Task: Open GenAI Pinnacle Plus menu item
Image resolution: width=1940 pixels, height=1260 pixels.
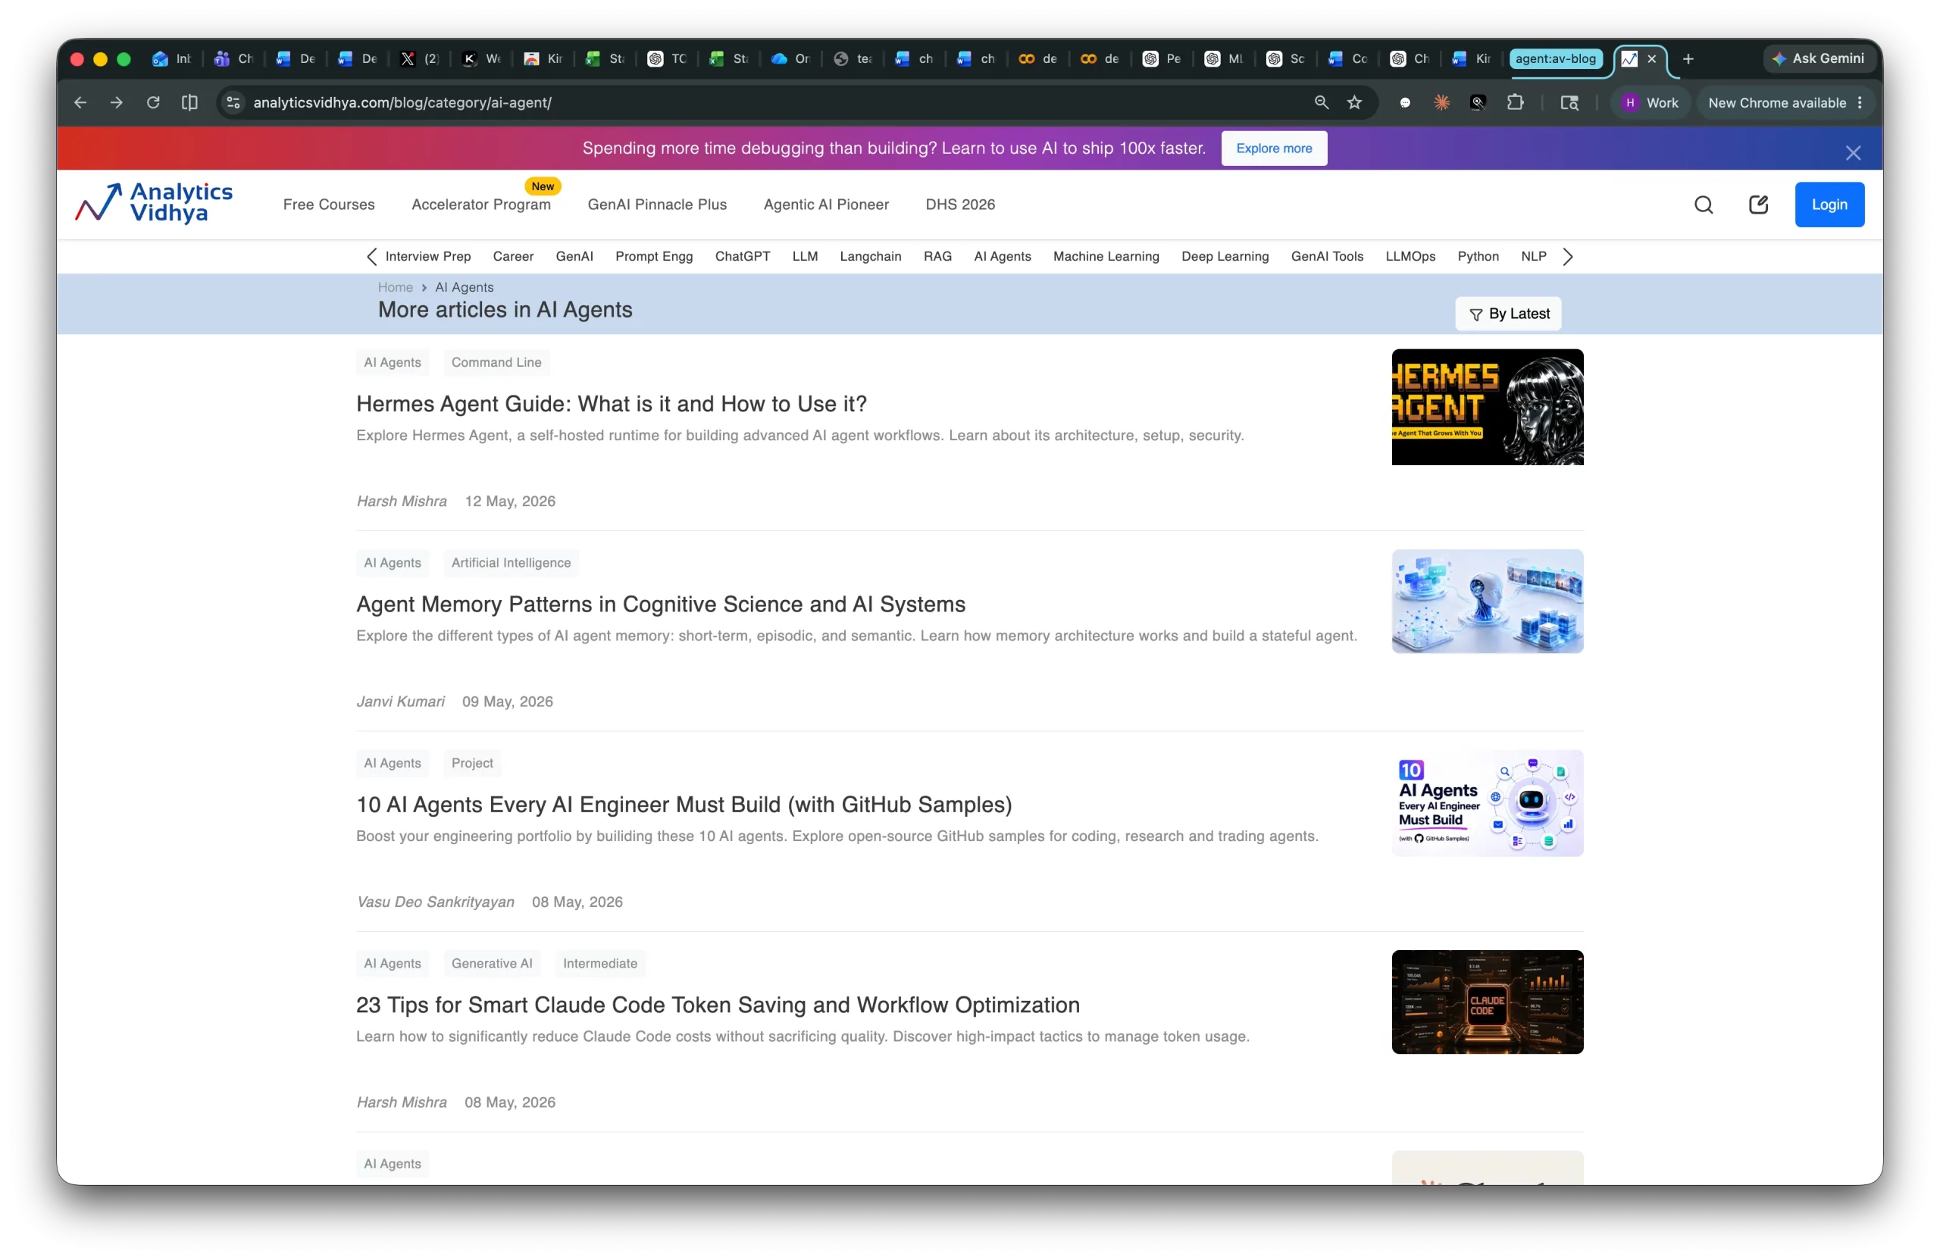Action: click(x=657, y=205)
